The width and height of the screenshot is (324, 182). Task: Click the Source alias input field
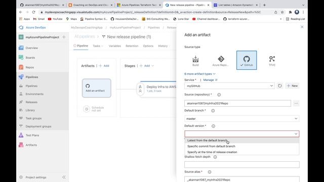(242, 180)
